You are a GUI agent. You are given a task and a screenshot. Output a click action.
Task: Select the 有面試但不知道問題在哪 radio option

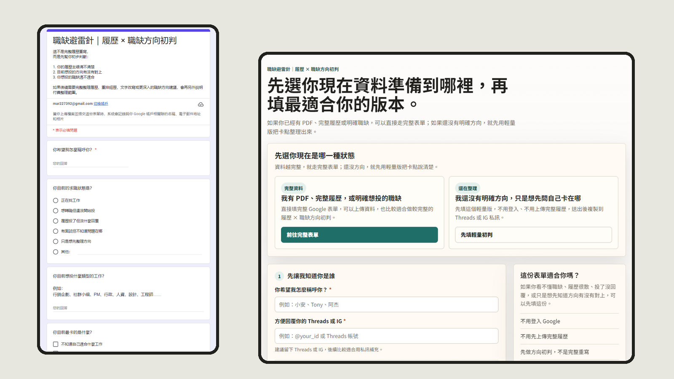click(x=56, y=231)
